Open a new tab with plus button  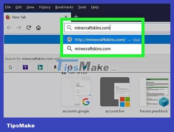pos(76,16)
